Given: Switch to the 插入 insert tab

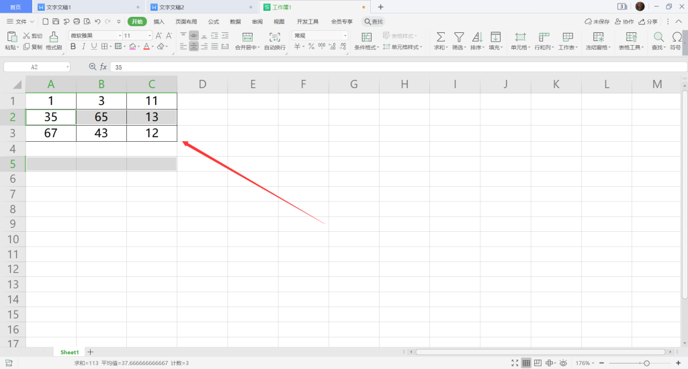Looking at the screenshot, I should tap(159, 22).
